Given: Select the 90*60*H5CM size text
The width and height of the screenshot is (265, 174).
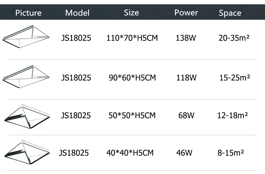Looking at the screenshot, I should (132, 78).
